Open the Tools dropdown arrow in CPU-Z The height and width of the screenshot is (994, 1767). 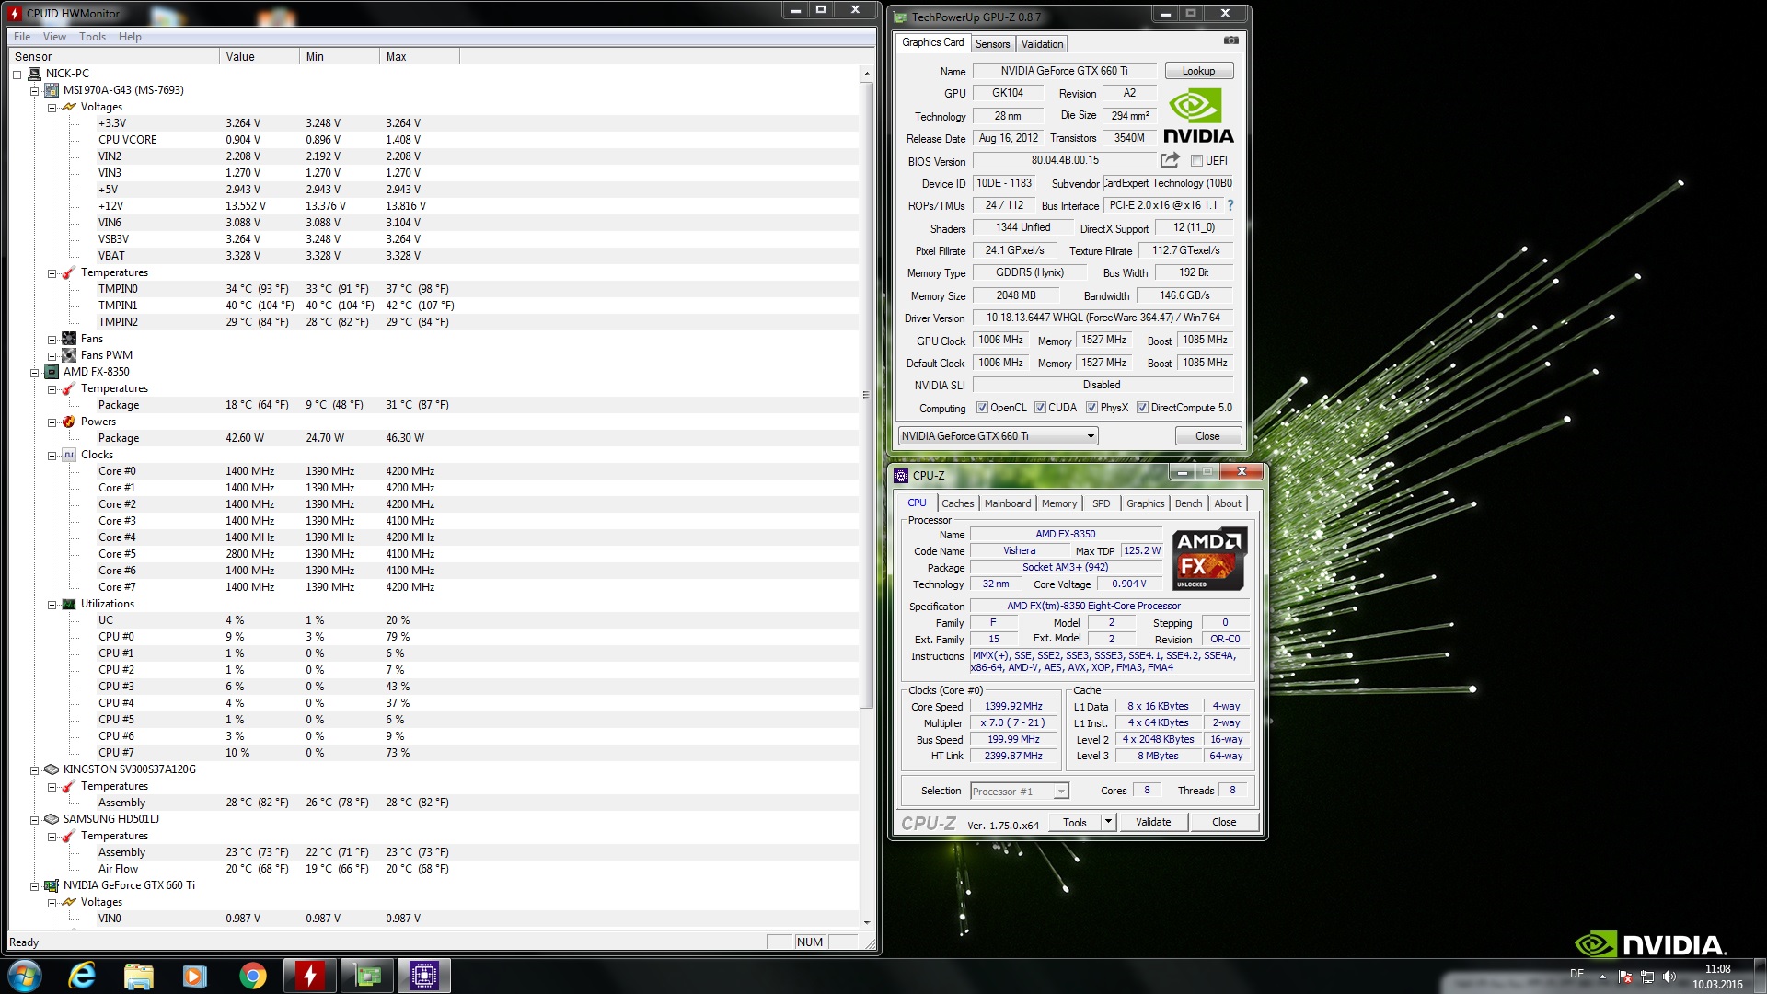[1108, 822]
